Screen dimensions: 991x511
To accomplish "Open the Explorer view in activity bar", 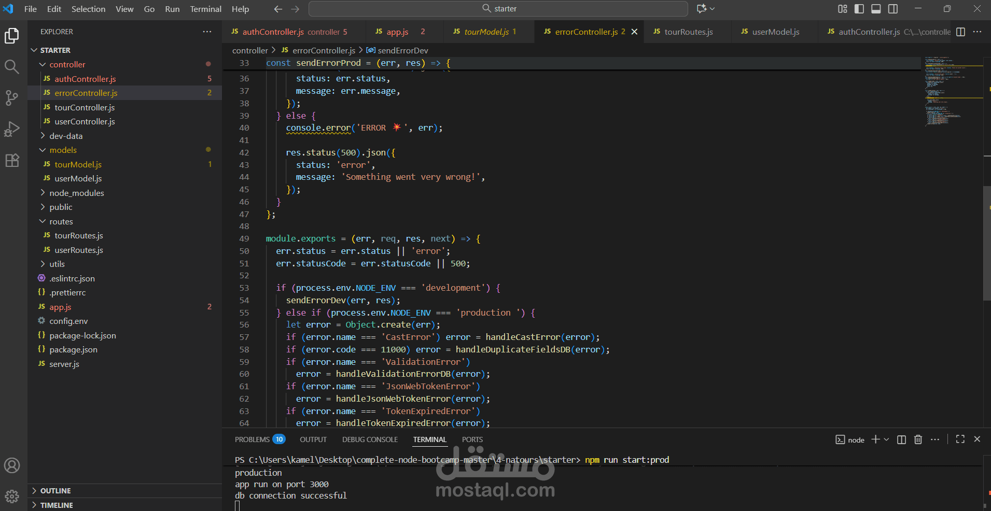I will pyautogui.click(x=12, y=36).
